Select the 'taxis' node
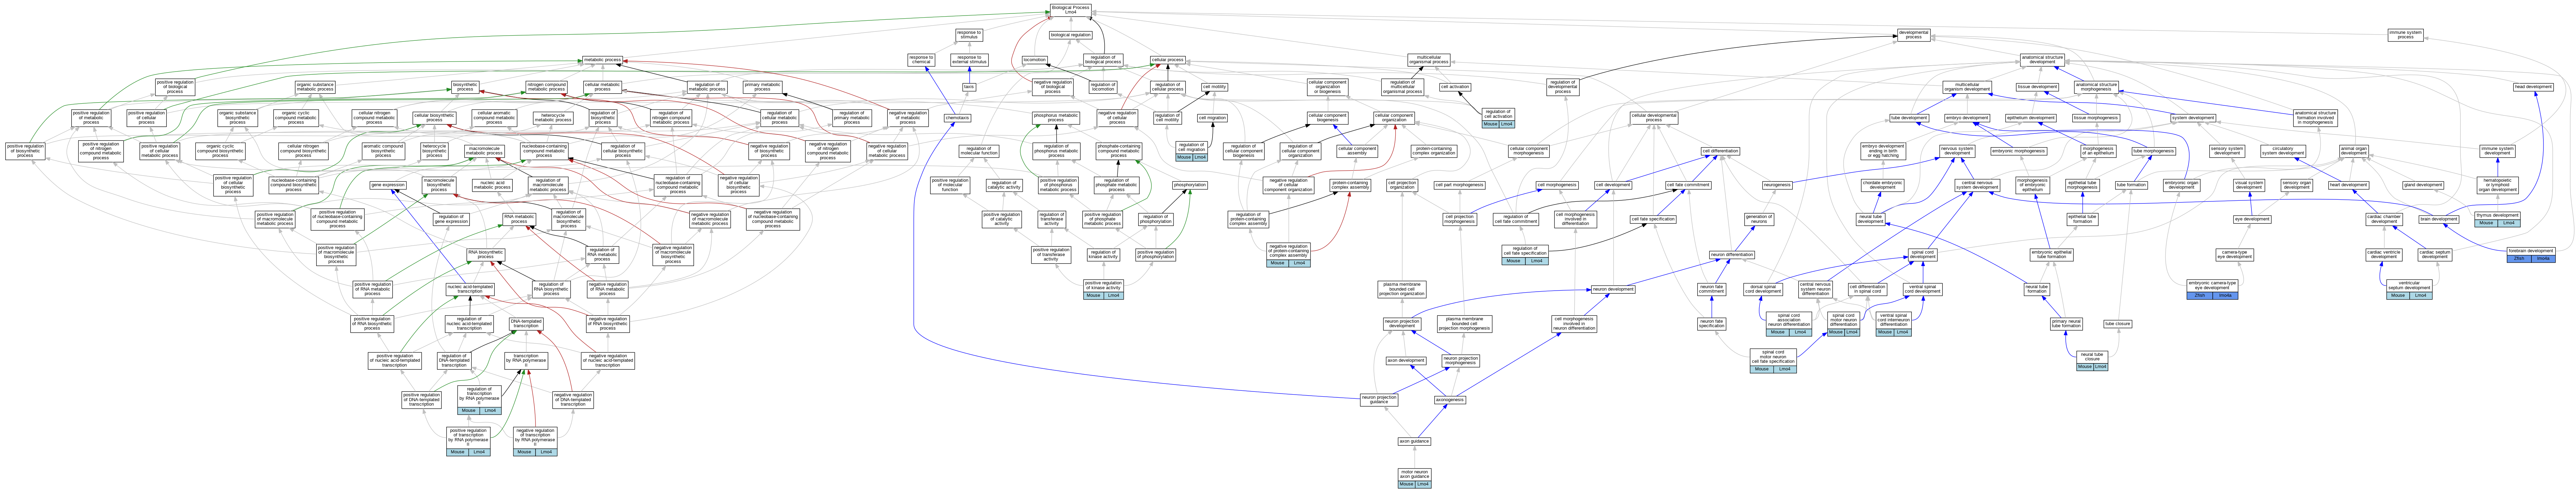 coord(969,87)
